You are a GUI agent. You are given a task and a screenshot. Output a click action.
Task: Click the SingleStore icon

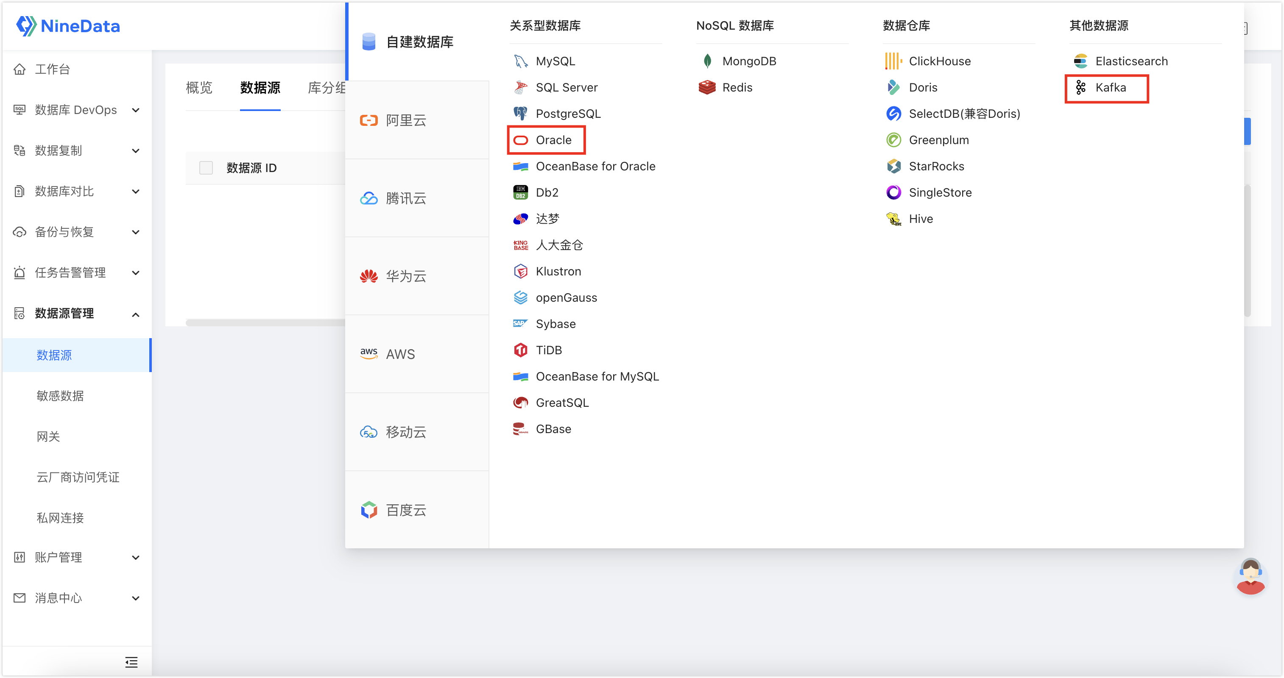click(893, 193)
